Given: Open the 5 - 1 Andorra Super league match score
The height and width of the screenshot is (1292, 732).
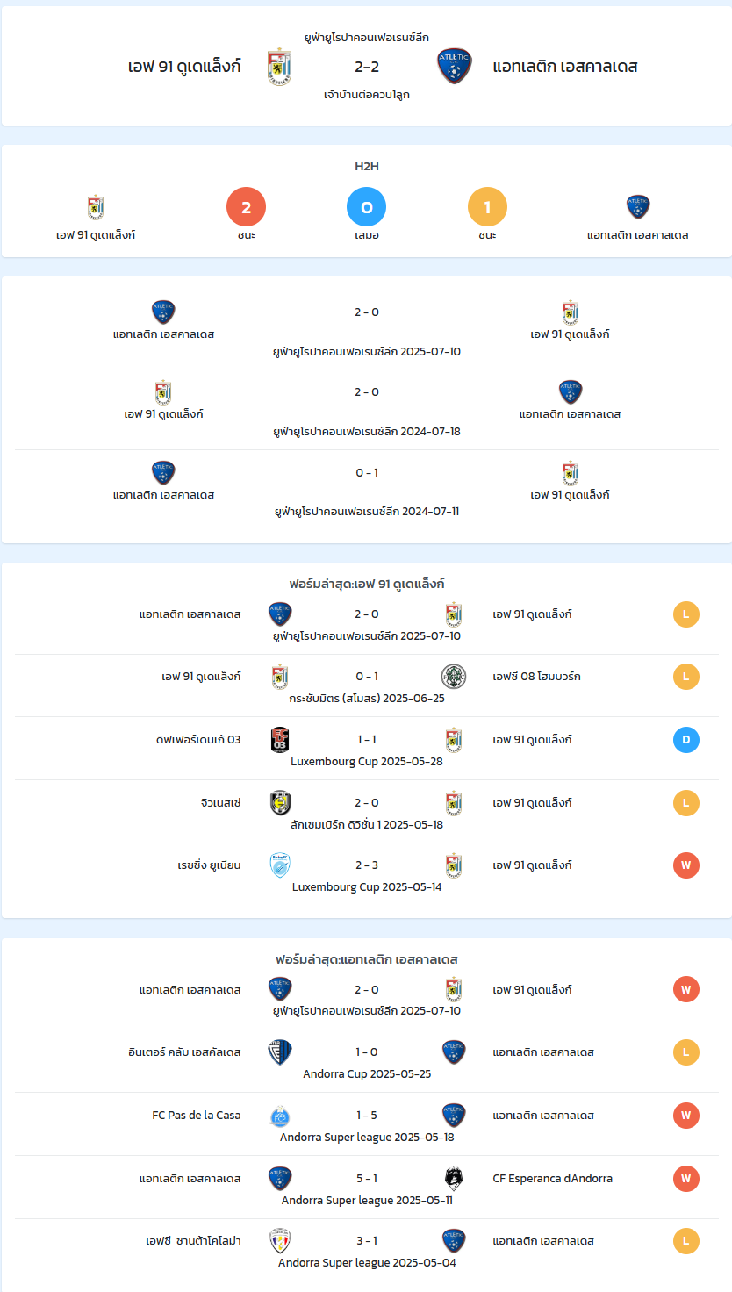Looking at the screenshot, I should (367, 1178).
